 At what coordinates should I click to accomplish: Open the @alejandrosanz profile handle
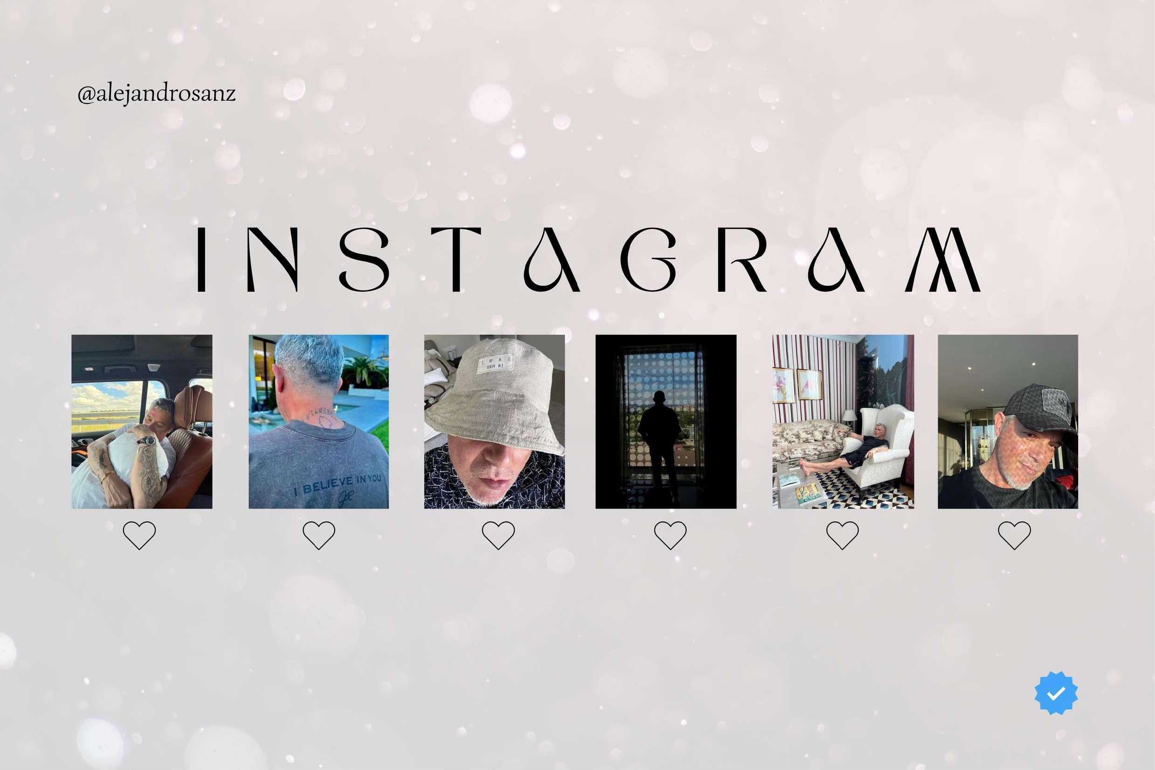coord(157,94)
